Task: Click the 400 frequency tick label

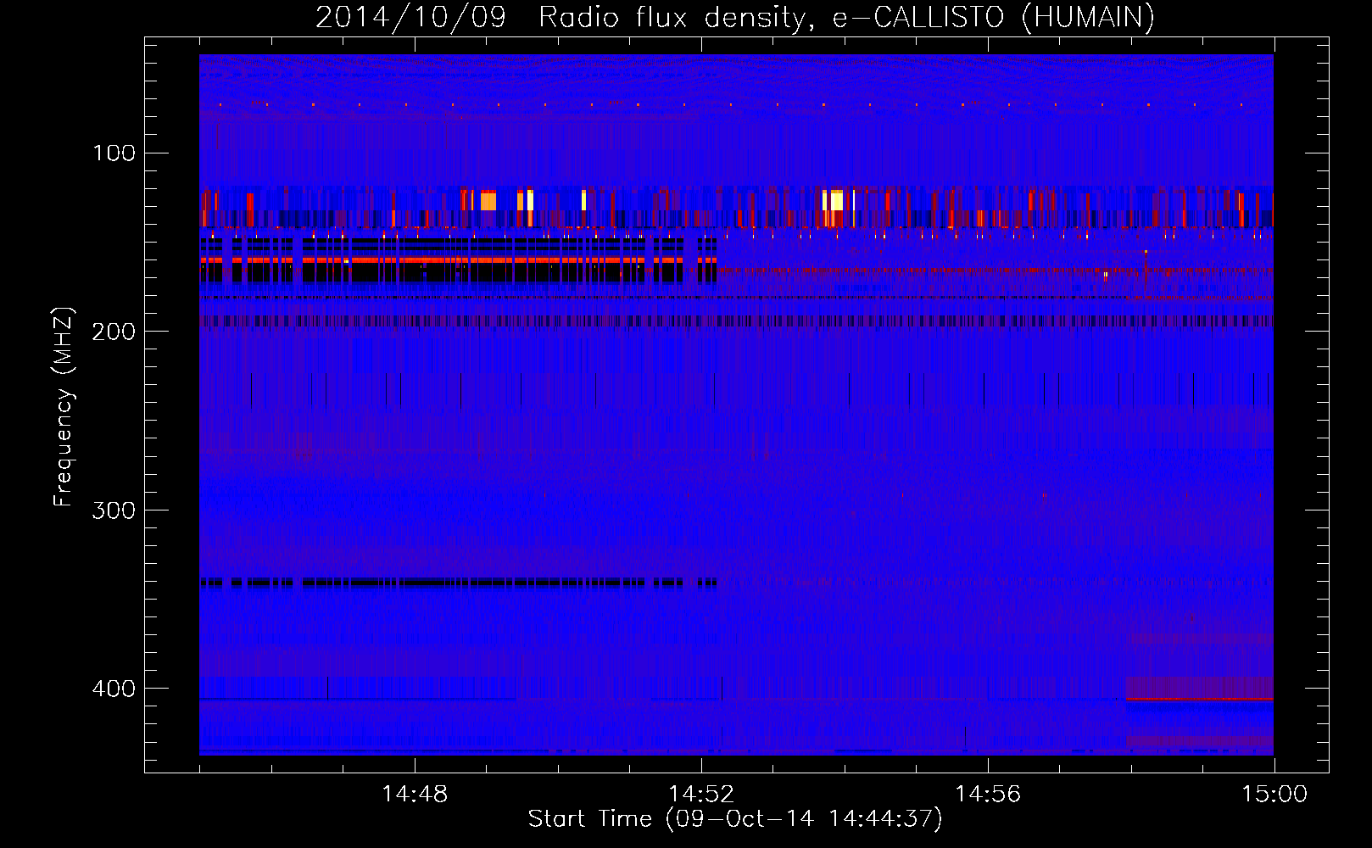Action: [x=114, y=689]
